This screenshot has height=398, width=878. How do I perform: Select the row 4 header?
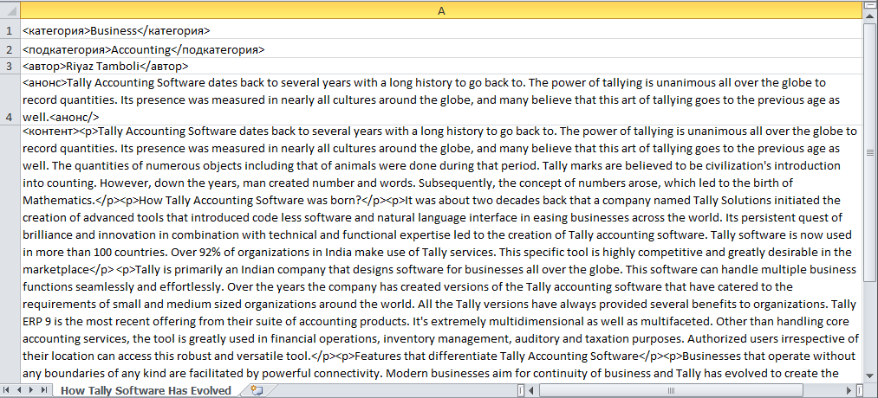[9, 99]
